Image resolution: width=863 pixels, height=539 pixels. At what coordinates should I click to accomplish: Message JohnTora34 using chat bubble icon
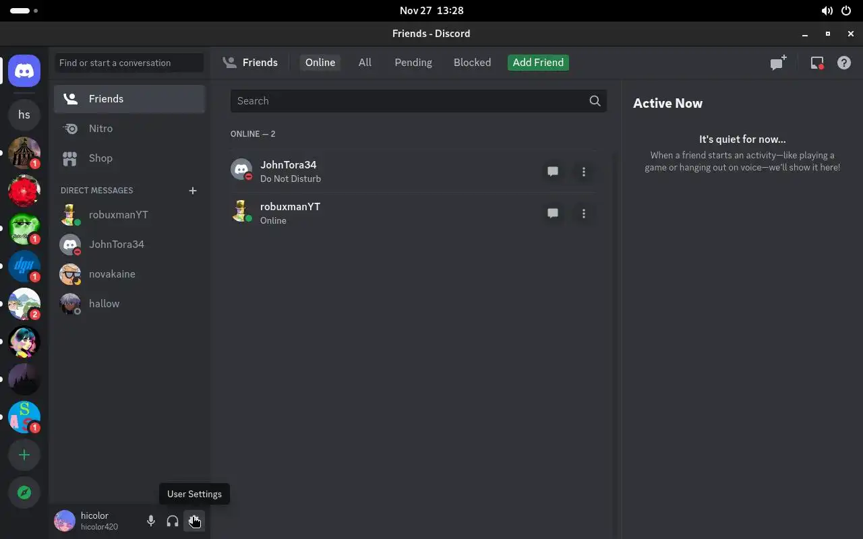(553, 172)
